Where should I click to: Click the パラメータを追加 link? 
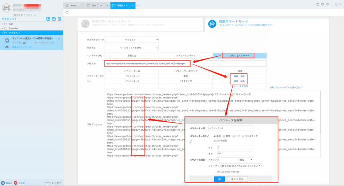point(240,86)
